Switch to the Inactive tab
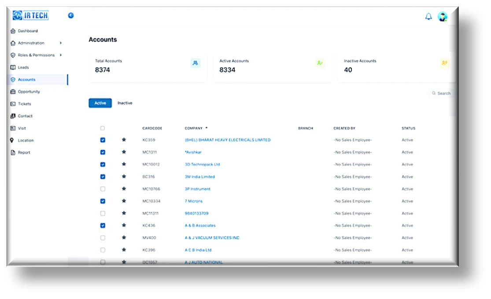491x299 pixels. 125,103
